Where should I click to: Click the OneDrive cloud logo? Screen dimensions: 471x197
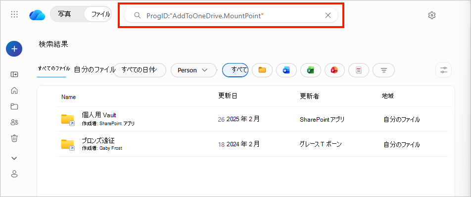click(x=37, y=15)
